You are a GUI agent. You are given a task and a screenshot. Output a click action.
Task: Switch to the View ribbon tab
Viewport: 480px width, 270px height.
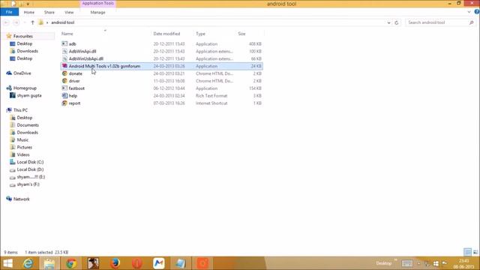[69, 12]
